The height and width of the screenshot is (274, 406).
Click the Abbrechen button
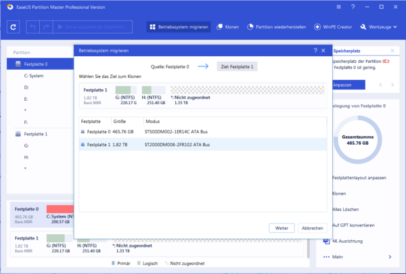(312, 228)
